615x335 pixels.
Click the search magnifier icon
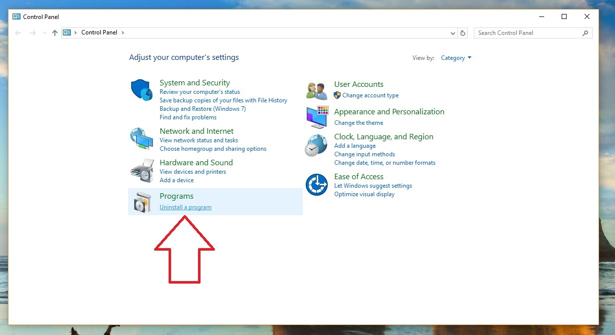[x=586, y=33]
